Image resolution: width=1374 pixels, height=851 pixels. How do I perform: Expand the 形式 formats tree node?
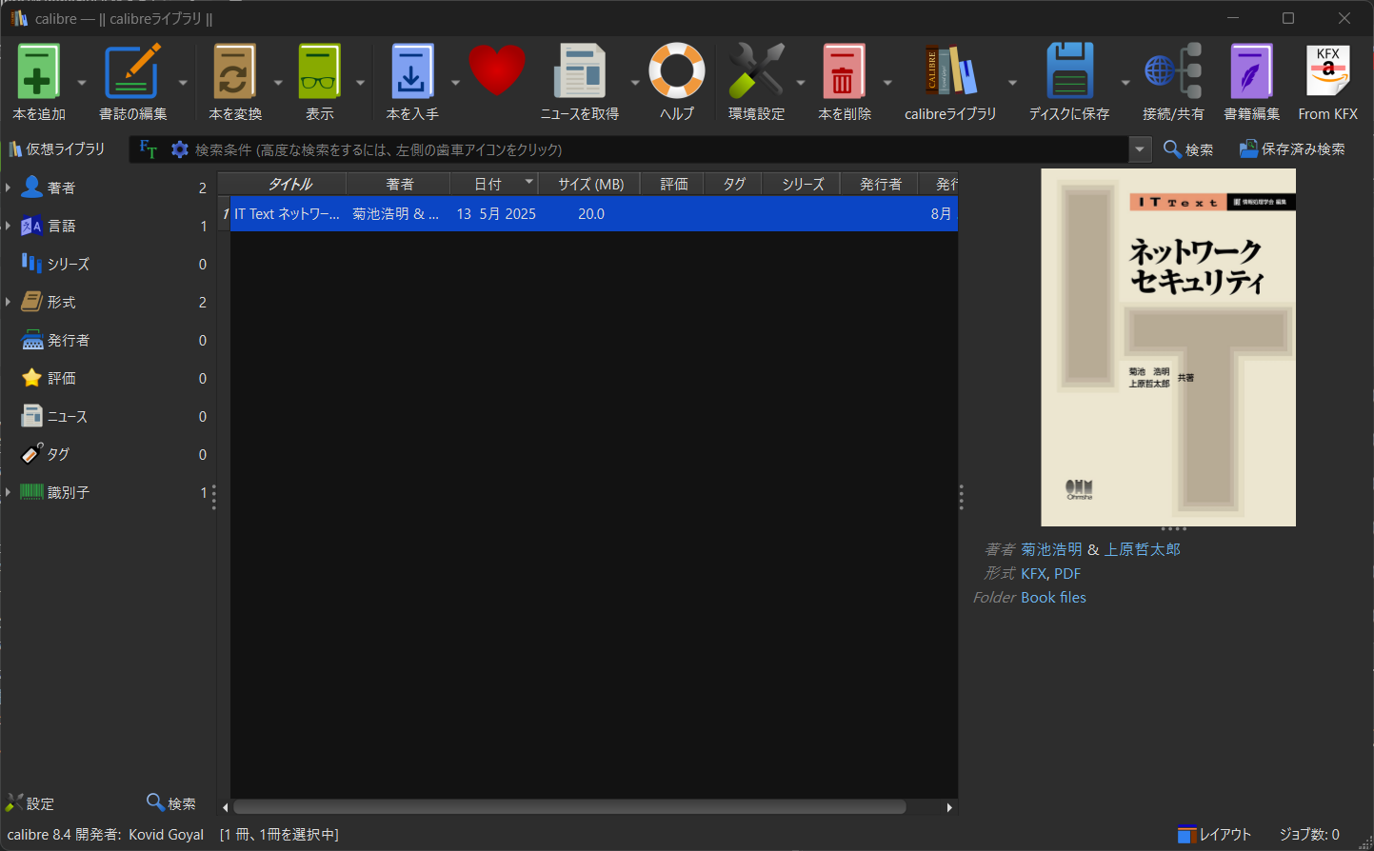coord(9,302)
